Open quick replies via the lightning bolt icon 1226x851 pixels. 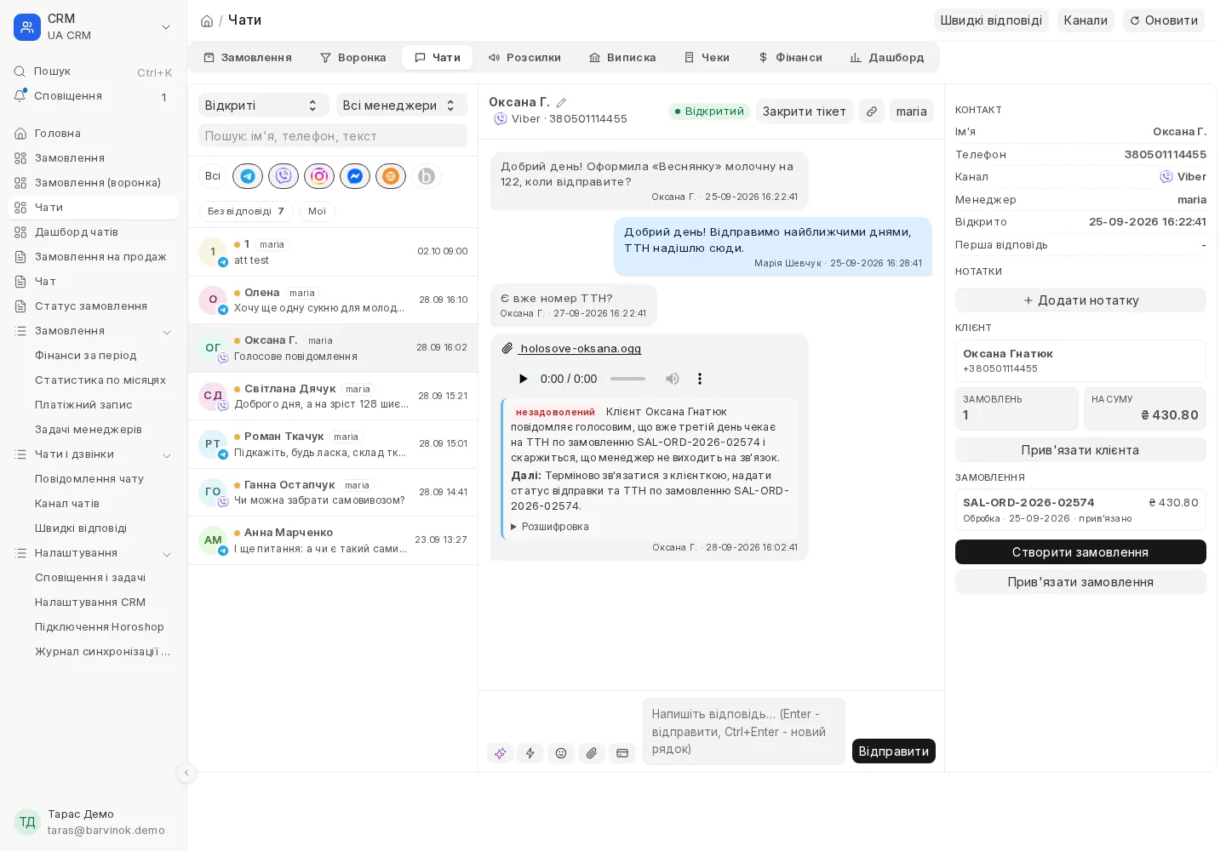[530, 753]
